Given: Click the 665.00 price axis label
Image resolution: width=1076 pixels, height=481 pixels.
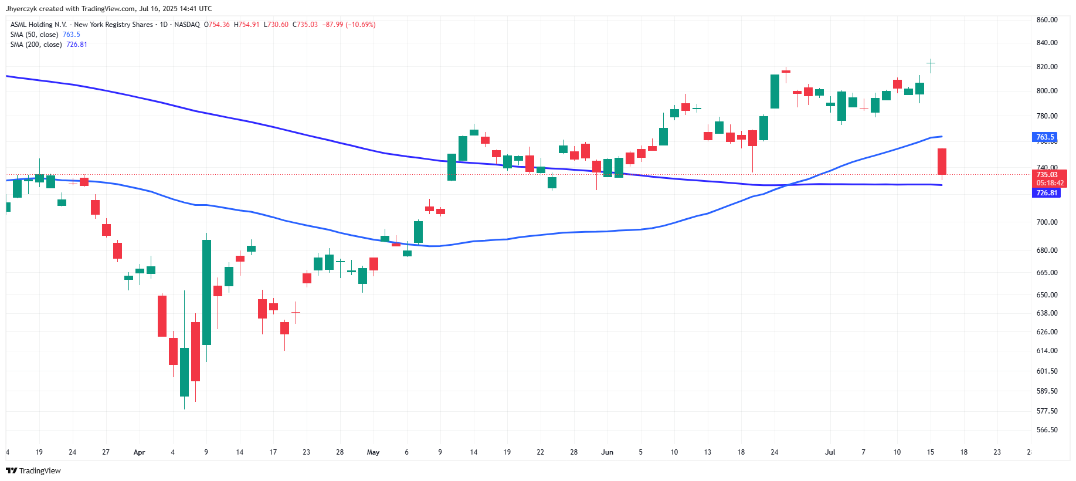Looking at the screenshot, I should [1047, 273].
